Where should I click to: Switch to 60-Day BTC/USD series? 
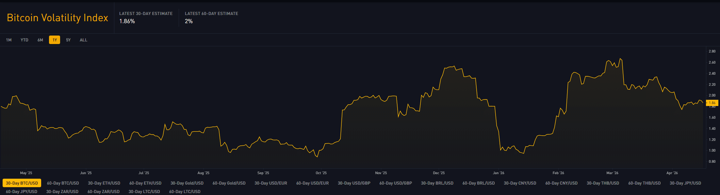click(x=63, y=183)
